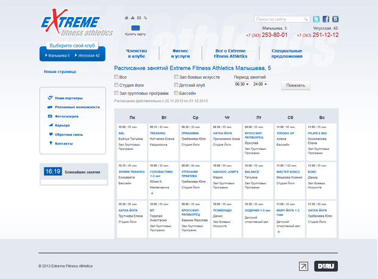Open the 06:30 start time dropdown

(241, 84)
